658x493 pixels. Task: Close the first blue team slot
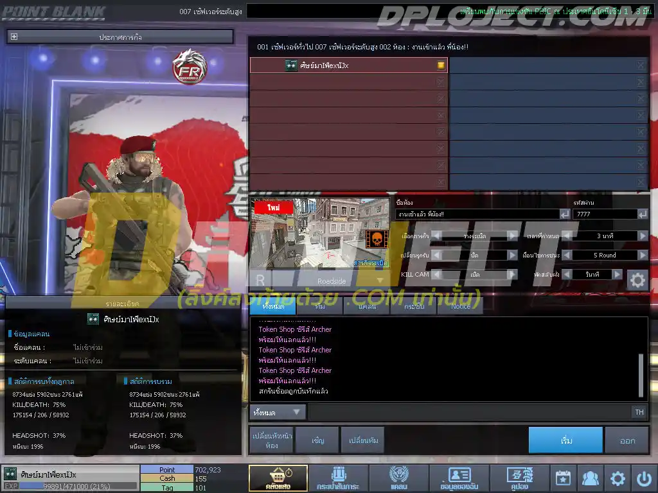click(x=641, y=65)
